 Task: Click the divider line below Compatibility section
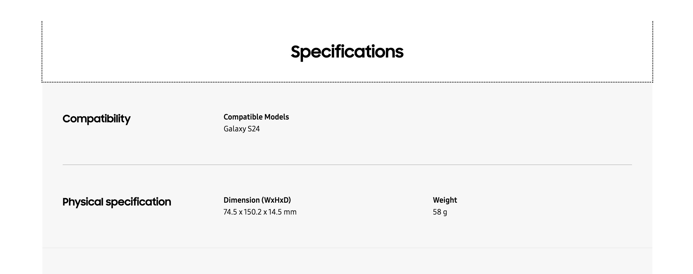[347, 165]
